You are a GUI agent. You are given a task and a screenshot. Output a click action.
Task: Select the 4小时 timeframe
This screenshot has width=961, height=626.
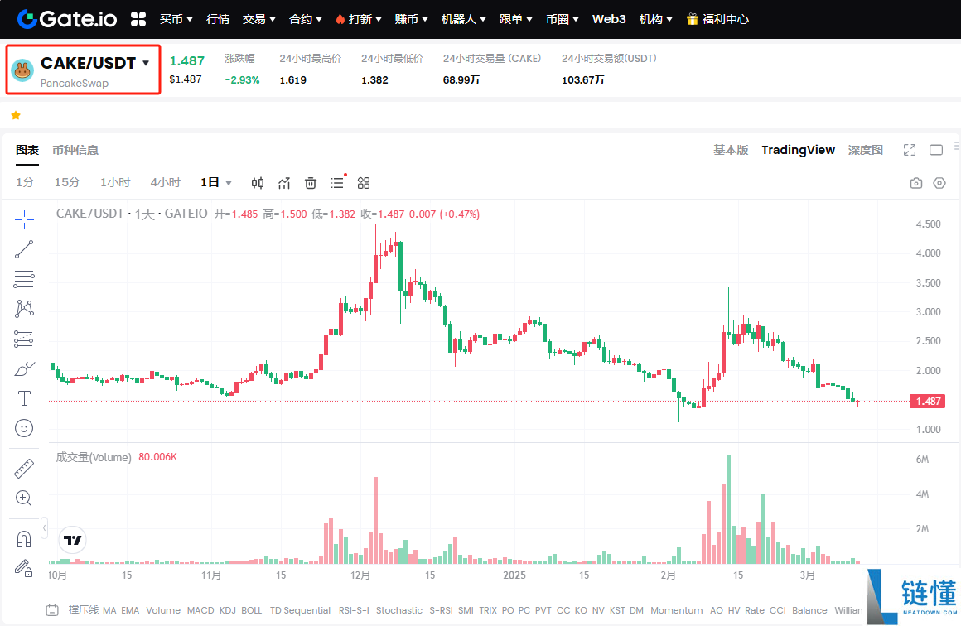coord(166,182)
